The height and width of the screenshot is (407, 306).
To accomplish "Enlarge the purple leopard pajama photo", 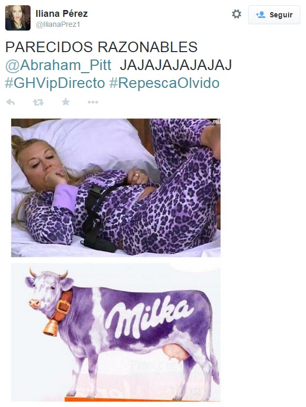I will [116, 188].
